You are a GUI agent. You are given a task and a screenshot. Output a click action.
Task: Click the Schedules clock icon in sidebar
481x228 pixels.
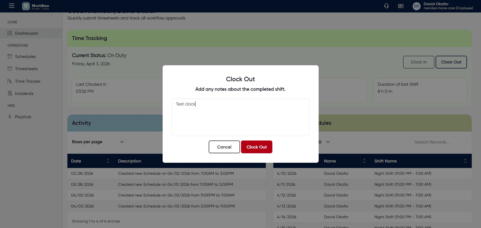(x=10, y=56)
